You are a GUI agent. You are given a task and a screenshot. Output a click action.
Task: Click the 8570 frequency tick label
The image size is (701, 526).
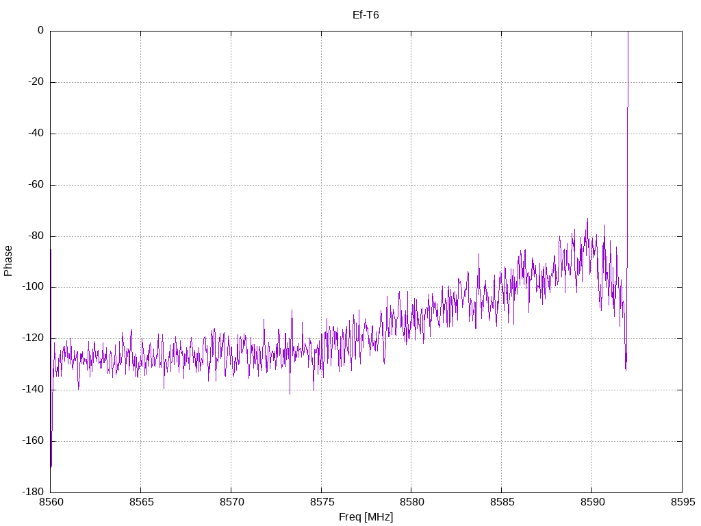coord(231,502)
